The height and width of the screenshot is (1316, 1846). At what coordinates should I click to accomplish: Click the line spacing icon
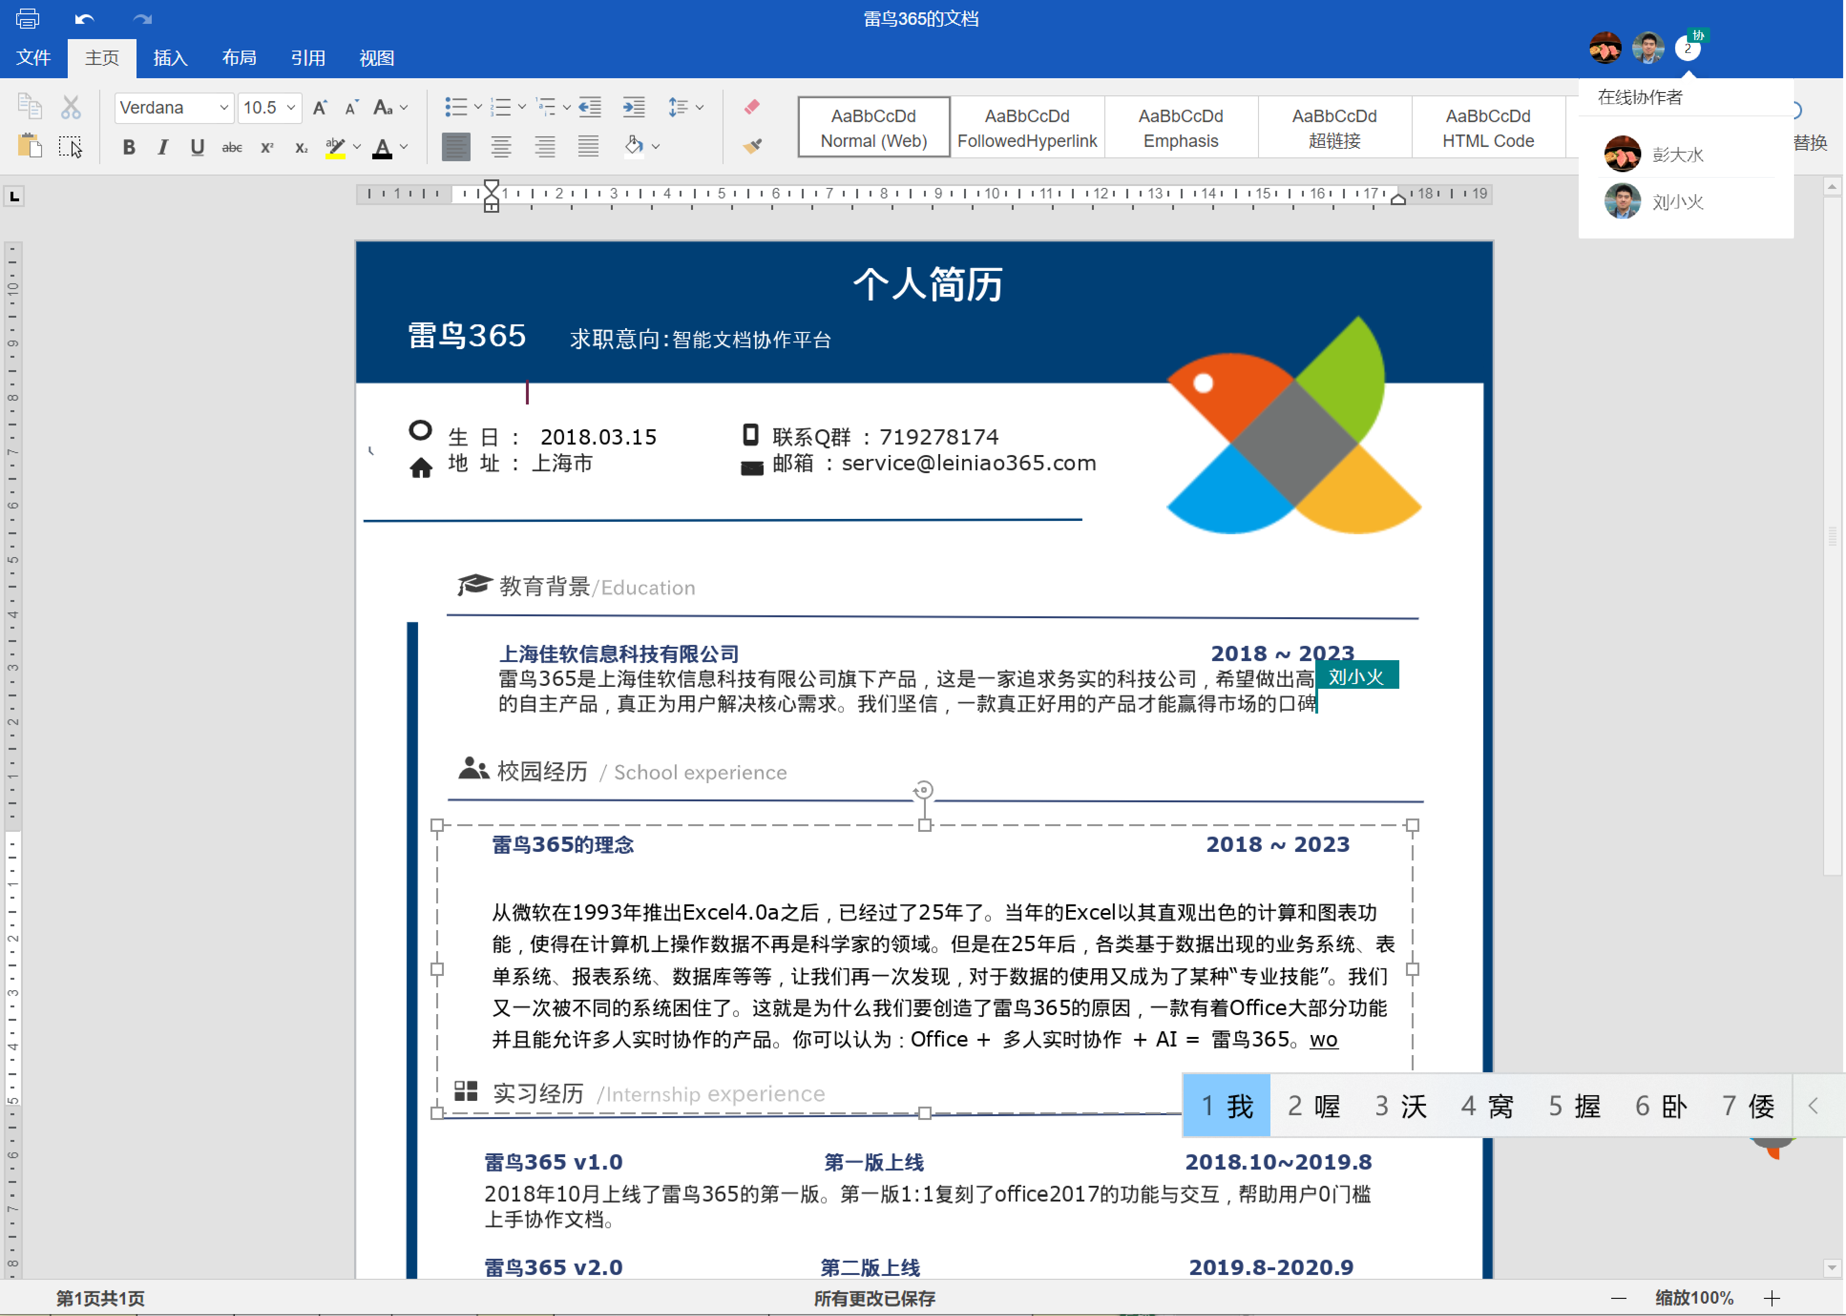(x=678, y=107)
